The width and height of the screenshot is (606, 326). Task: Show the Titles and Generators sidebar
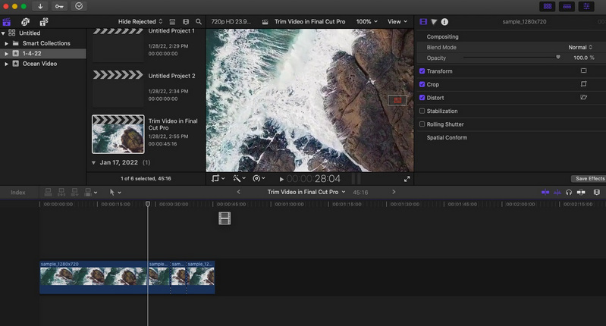(44, 22)
